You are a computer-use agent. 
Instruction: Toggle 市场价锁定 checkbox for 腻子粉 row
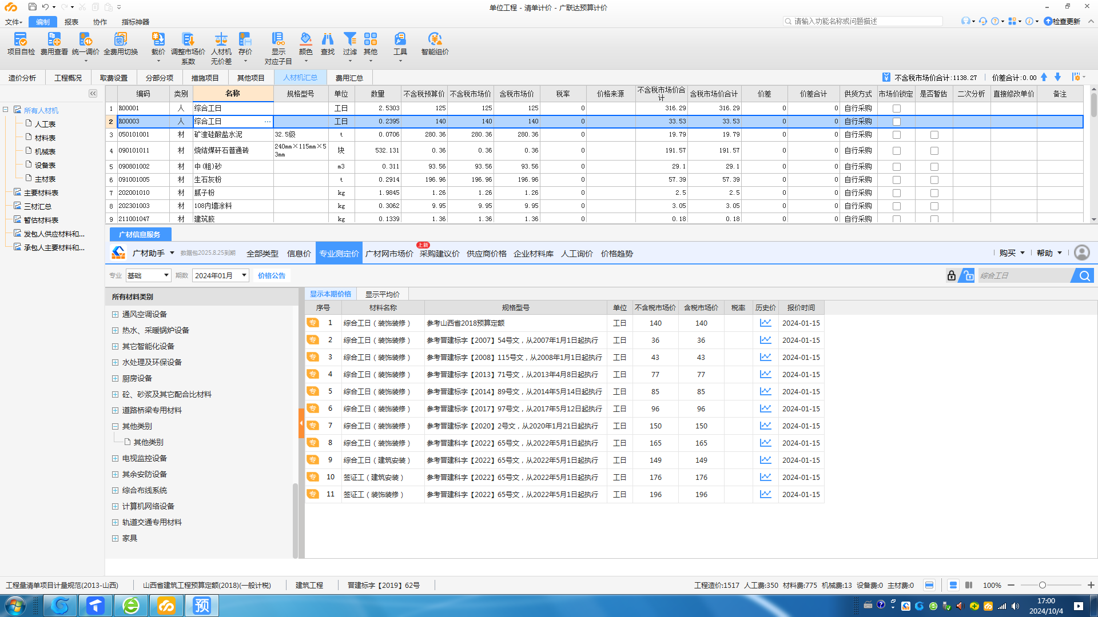point(897,193)
